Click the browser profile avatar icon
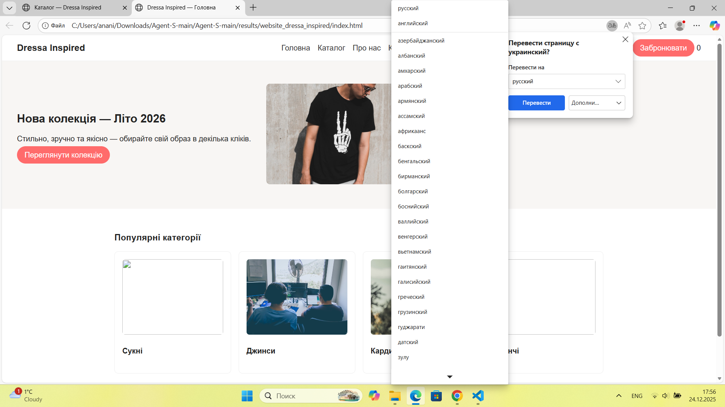This screenshot has width=725, height=407. (x=680, y=26)
